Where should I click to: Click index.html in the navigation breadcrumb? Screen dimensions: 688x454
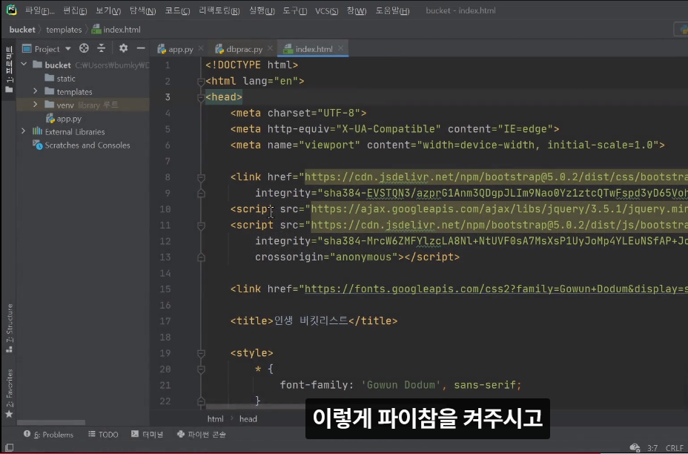[x=116, y=30]
